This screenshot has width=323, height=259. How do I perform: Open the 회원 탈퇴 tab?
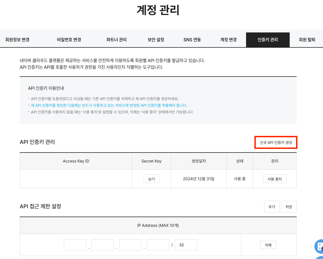coord(307,40)
